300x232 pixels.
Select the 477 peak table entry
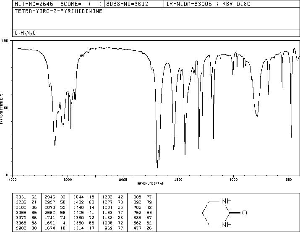click(x=143, y=228)
